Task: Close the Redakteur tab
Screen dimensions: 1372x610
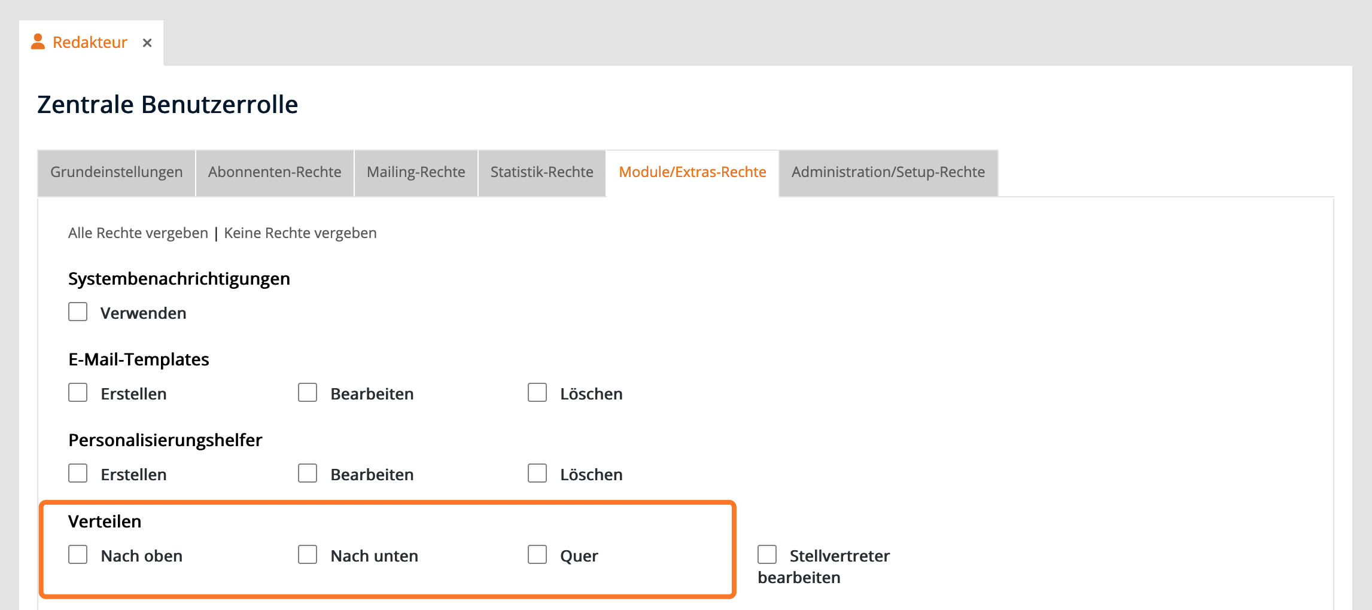Action: pyautogui.click(x=147, y=43)
